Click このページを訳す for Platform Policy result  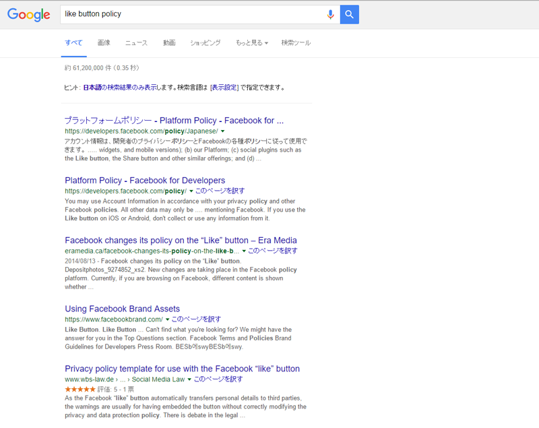point(220,191)
